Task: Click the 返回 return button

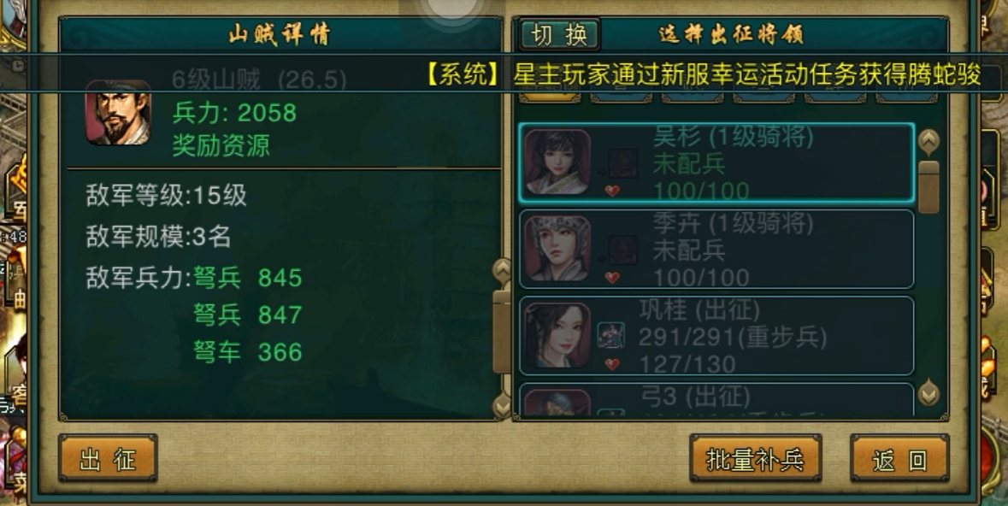Action: 899,459
